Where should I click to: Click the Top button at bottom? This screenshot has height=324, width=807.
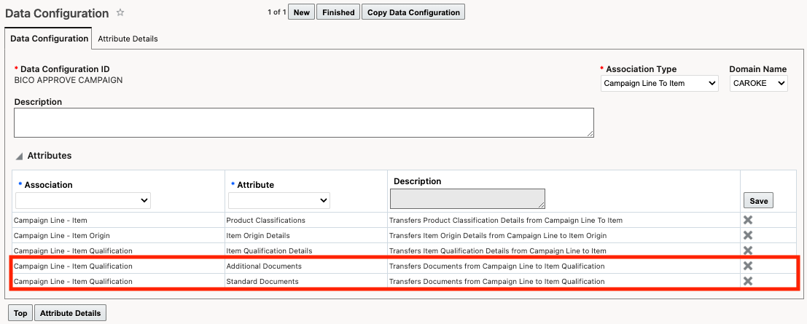(20, 313)
